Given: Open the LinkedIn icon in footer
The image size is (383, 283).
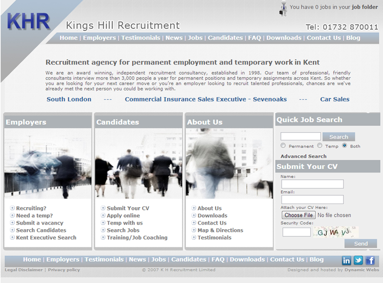Looking at the screenshot, I should point(346,260).
